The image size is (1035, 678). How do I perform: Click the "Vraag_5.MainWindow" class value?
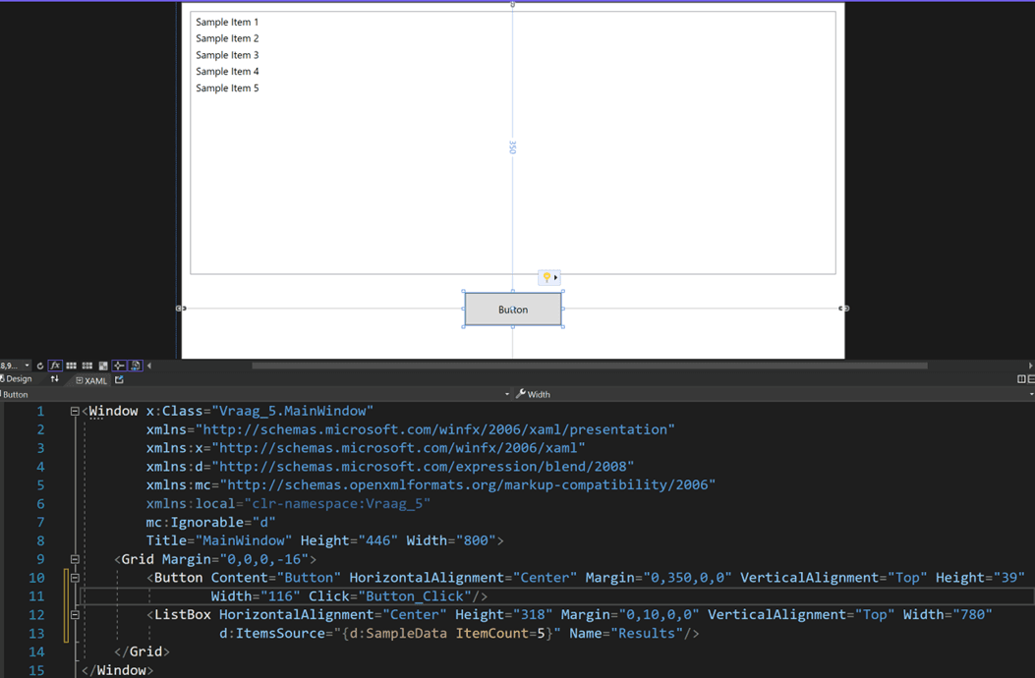point(292,411)
